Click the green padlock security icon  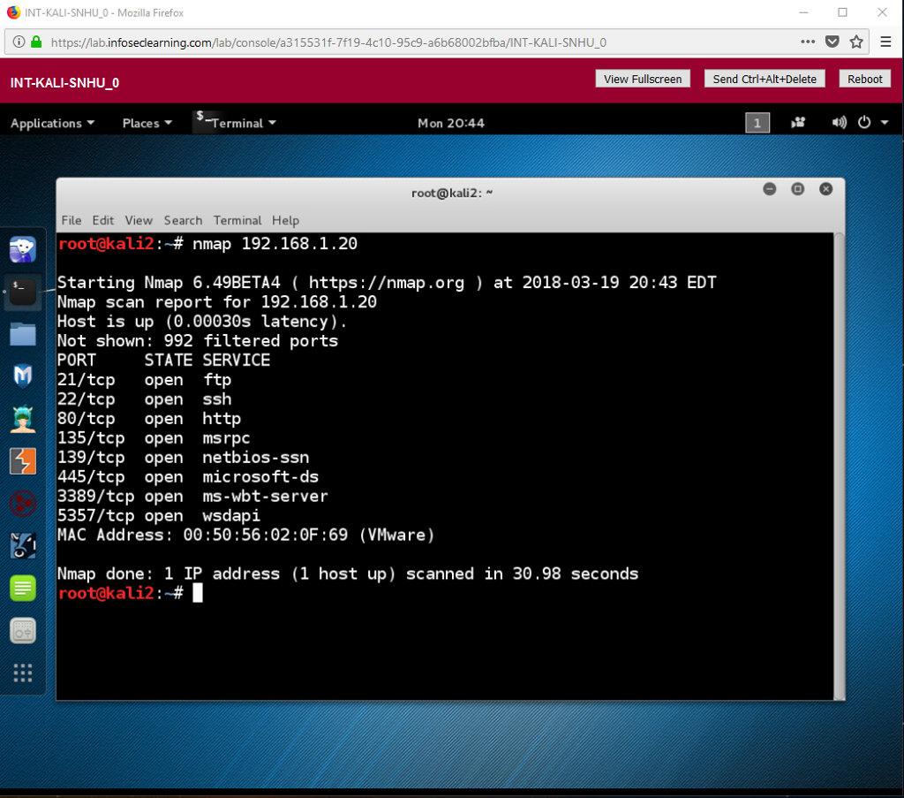pos(35,42)
